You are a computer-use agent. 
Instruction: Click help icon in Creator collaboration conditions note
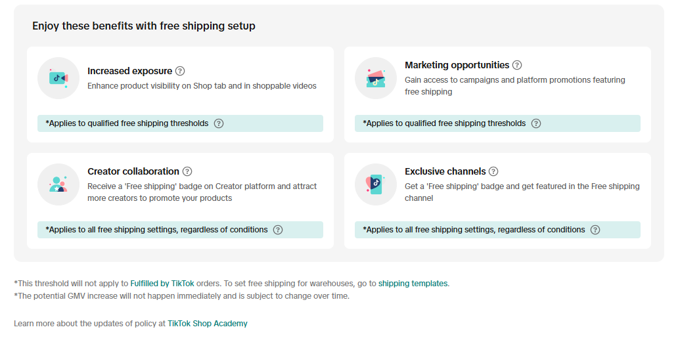[278, 230]
